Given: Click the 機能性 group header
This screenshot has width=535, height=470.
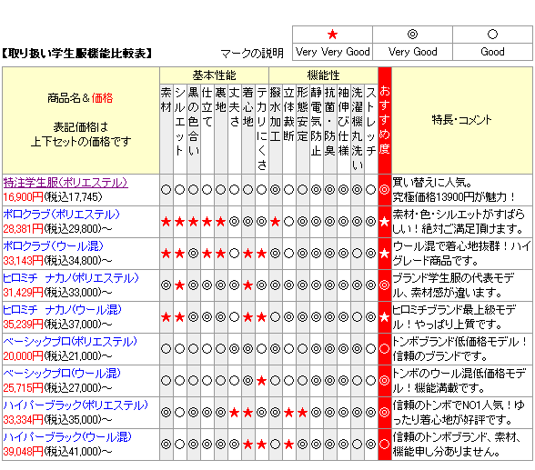Looking at the screenshot, I should (x=323, y=75).
